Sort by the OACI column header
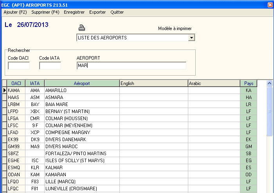This screenshot has width=274, height=193. [x=16, y=83]
